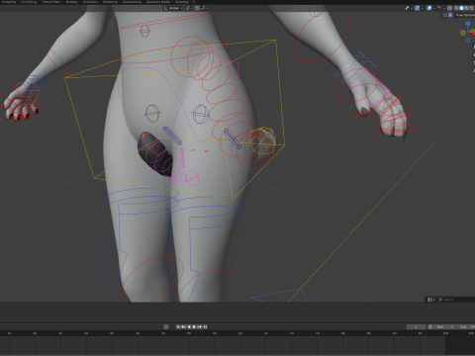Click the current frame number field

(417, 326)
